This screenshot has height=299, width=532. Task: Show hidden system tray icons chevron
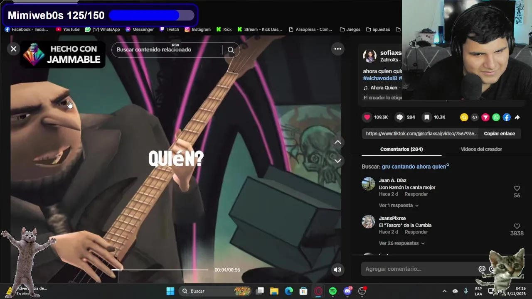pos(444,291)
